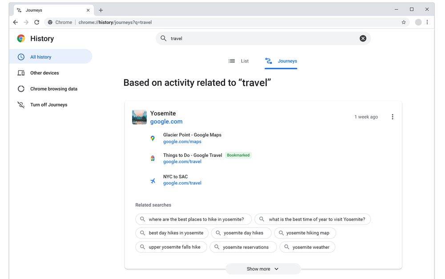
Task: Click the profile avatar icon
Action: point(418,22)
